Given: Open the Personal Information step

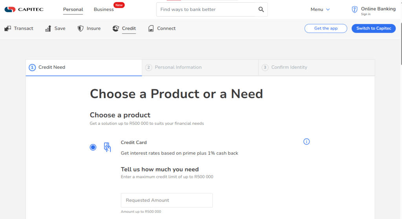Looking at the screenshot, I should coord(200,68).
